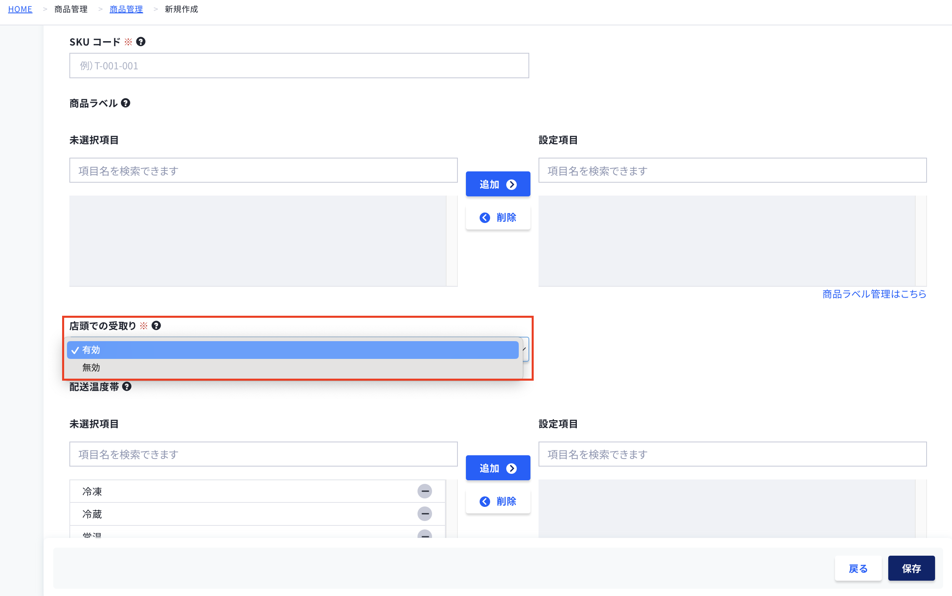Screen dimensions: 952x596
Task: Go to HOME breadcrumb link
Action: tap(20, 9)
